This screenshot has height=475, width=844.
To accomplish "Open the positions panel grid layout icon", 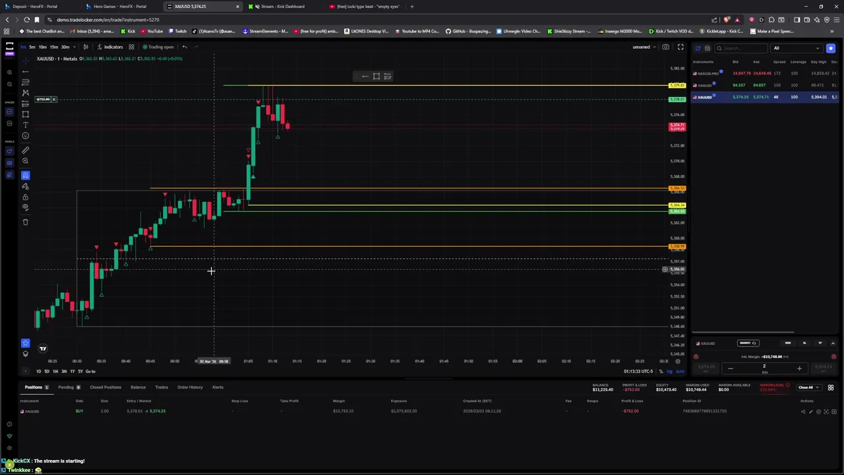I will click(831, 387).
